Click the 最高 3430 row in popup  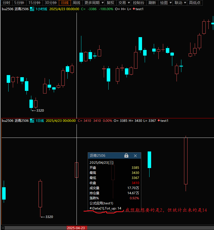[114, 173]
